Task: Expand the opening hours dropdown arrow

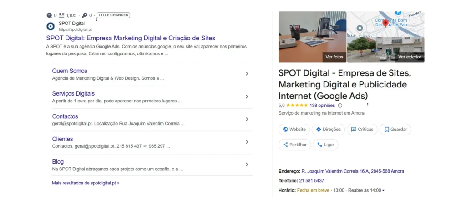Action: pos(383,190)
